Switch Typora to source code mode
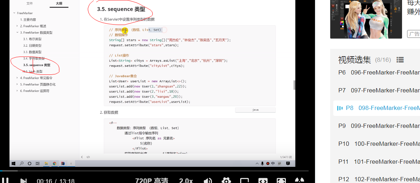The image size is (420, 183). click(x=88, y=157)
